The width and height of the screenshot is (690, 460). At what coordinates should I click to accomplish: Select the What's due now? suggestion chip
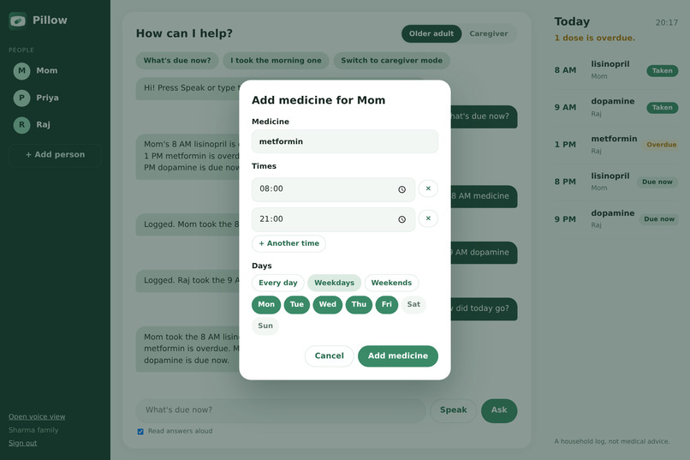click(177, 61)
